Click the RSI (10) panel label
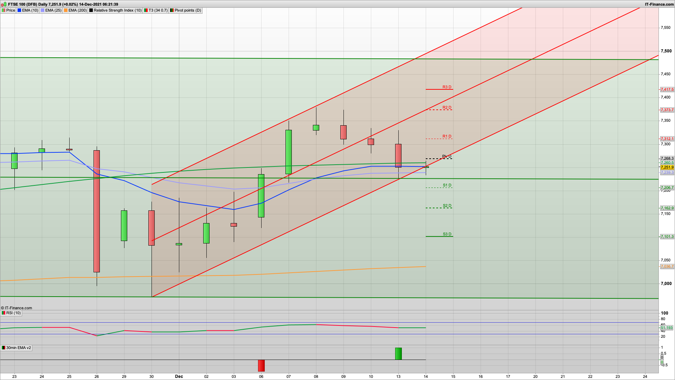 point(11,313)
